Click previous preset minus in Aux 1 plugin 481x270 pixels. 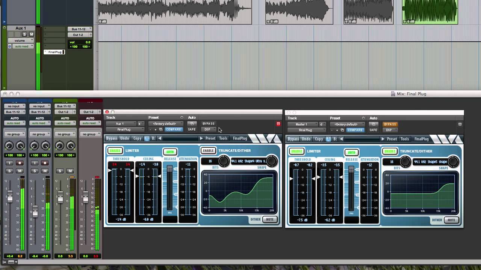click(x=150, y=130)
